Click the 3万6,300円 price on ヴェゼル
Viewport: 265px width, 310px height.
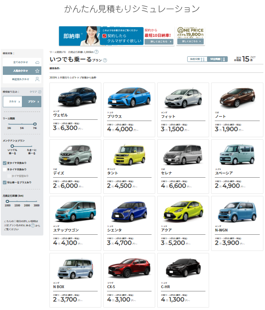[x=68, y=128]
